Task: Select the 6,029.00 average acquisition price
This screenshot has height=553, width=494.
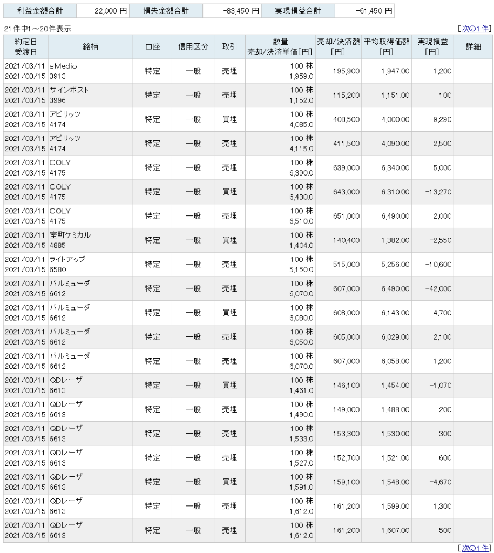Action: pos(395,337)
